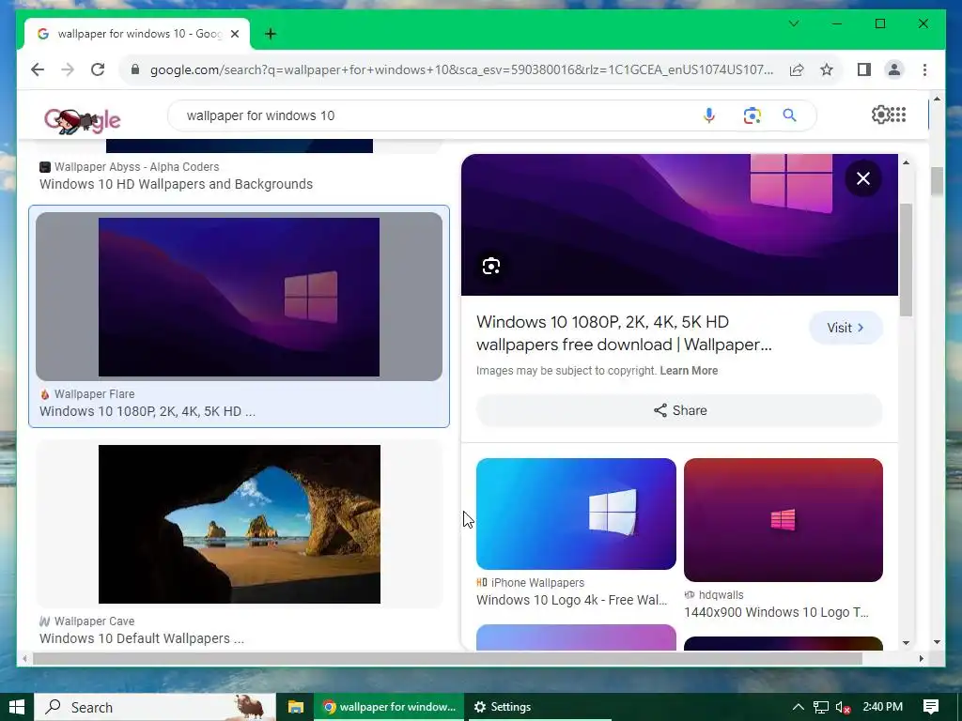Click 'Wallpaper Flare' source label
962x721 pixels.
coord(94,394)
